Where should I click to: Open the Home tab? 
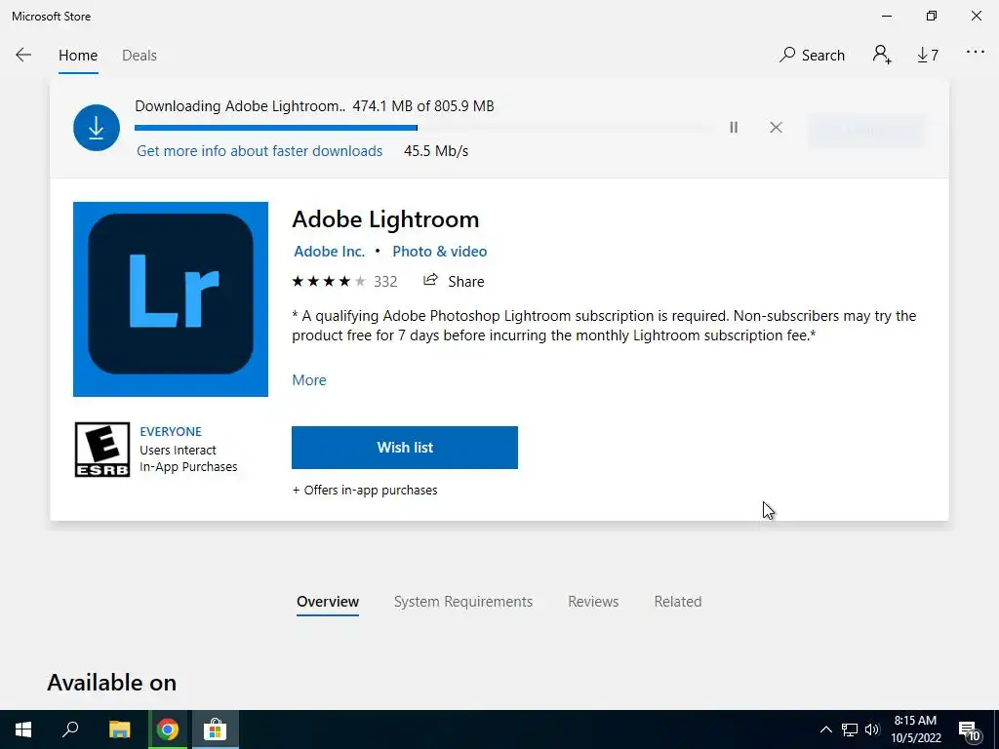click(x=78, y=56)
